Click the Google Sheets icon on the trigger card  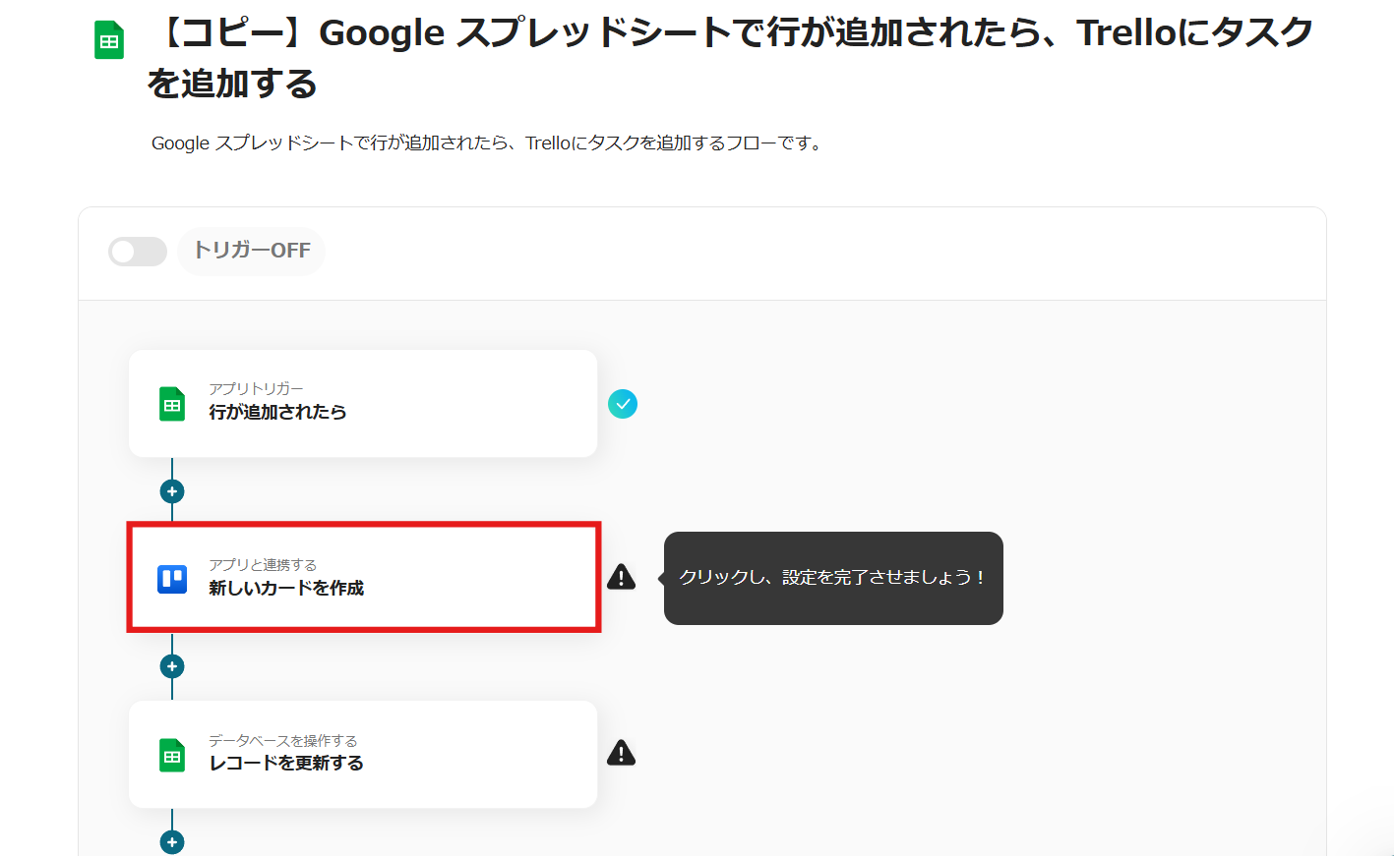pyautogui.click(x=172, y=404)
